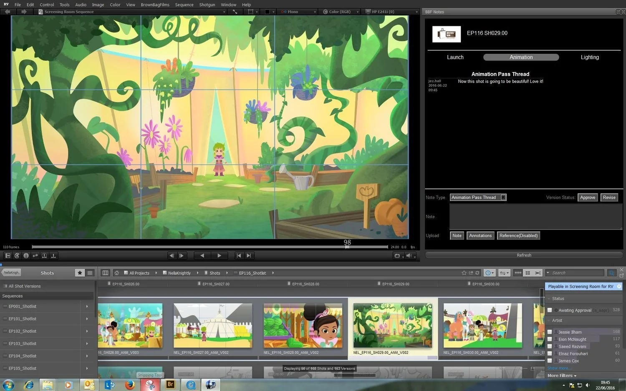Play the sequence forward
The width and height of the screenshot is (626, 391).
[x=219, y=256]
